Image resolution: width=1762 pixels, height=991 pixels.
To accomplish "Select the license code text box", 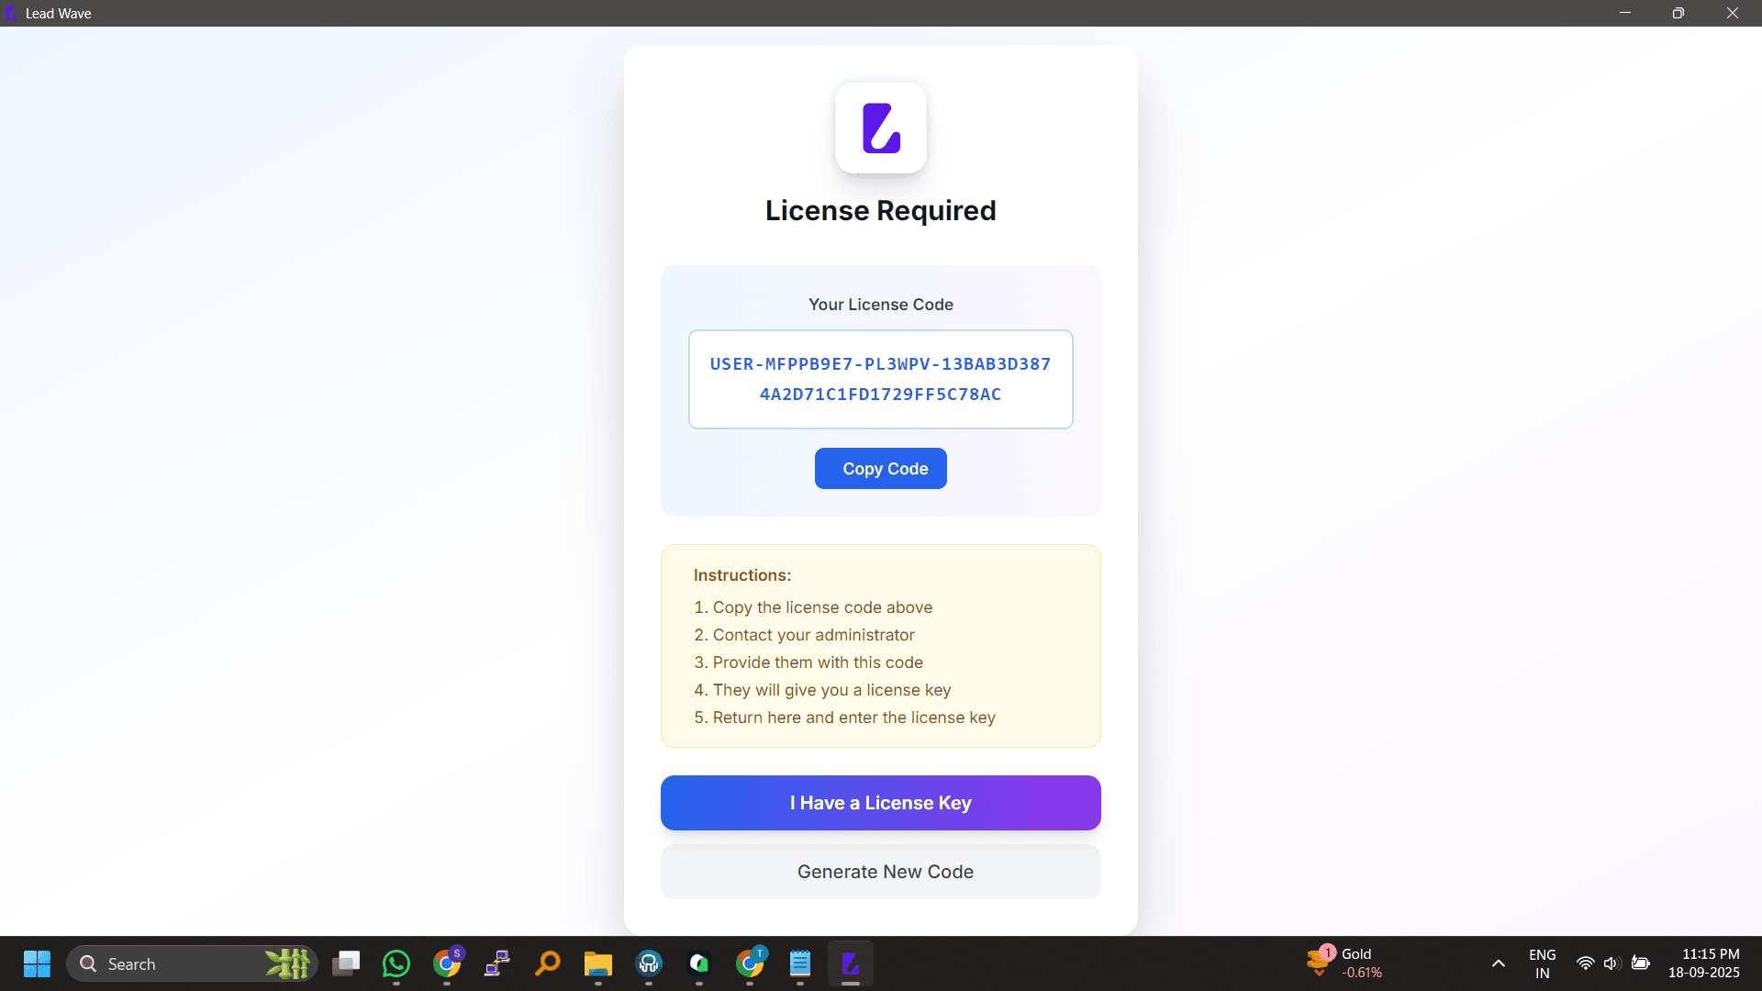I will [x=881, y=379].
